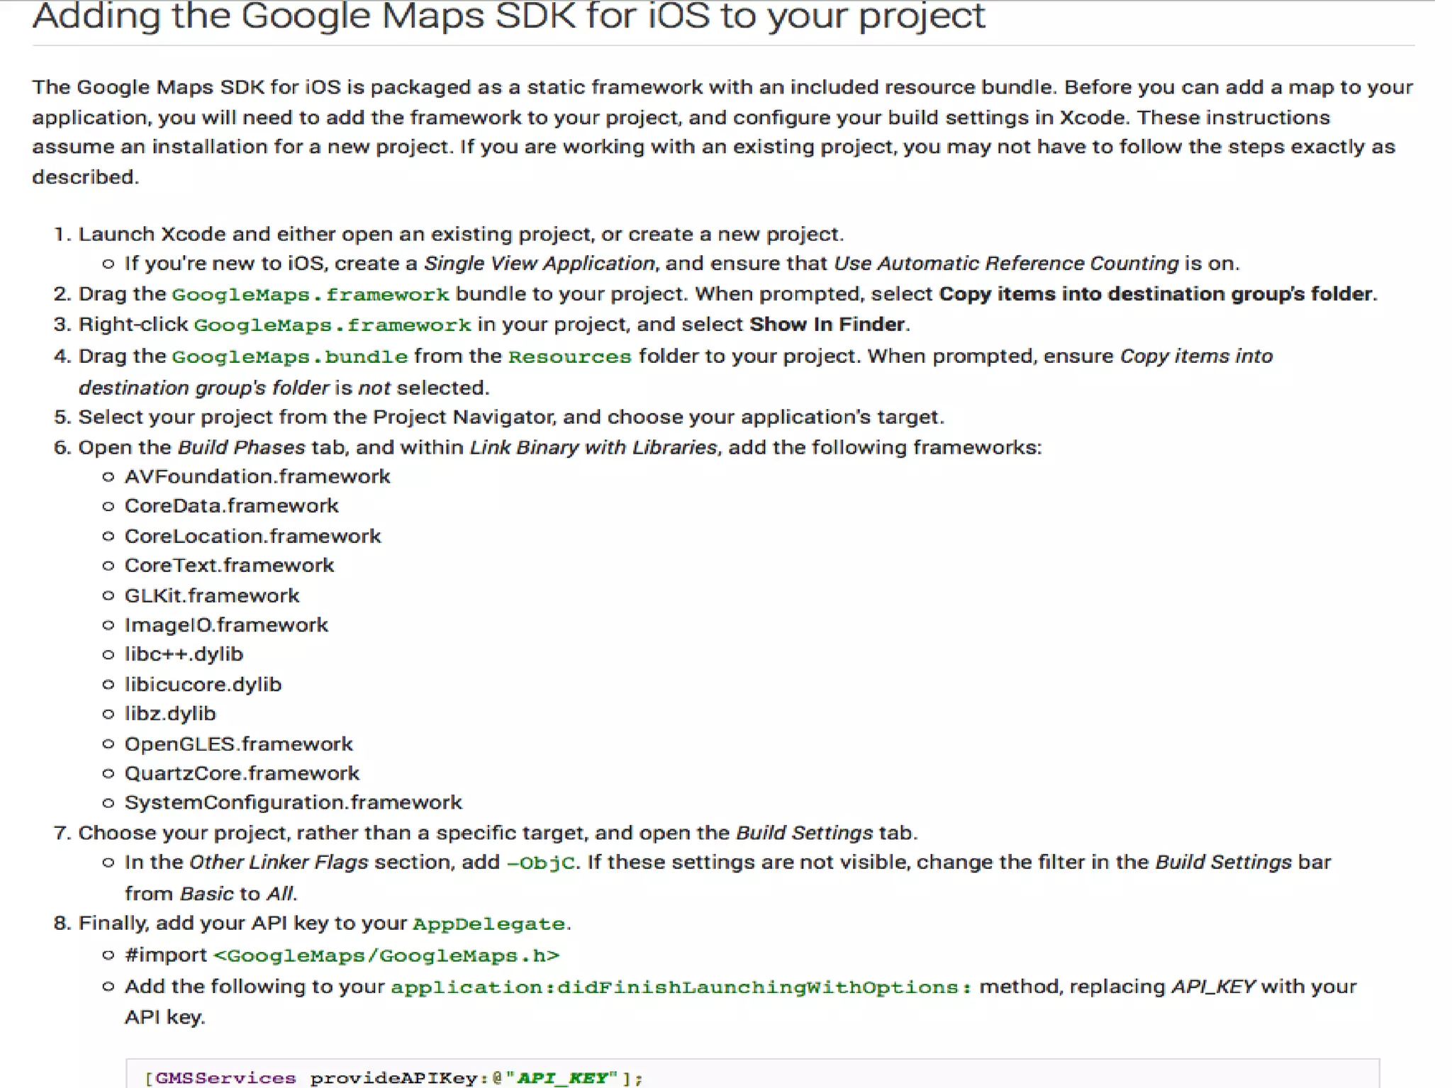This screenshot has width=1452, height=1088.
Task: Click step 5 about Project Navigator
Action: 510,417
